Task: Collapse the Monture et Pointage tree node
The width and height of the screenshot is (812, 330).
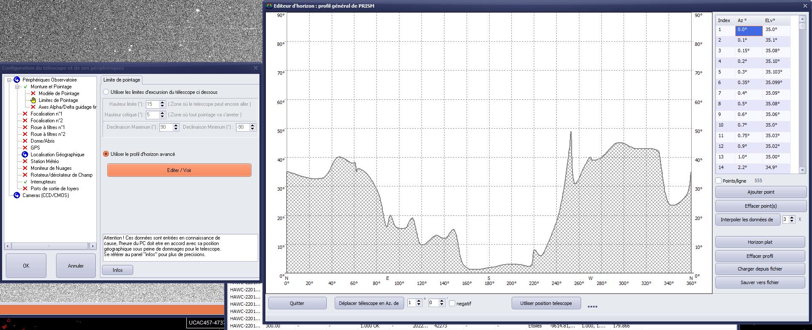Action: 17,87
